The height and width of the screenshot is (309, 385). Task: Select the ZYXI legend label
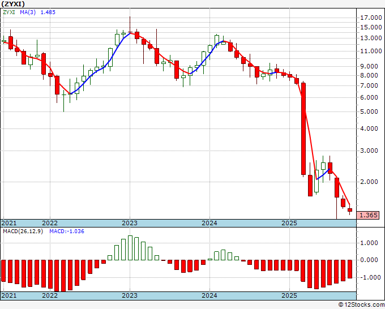tap(9, 12)
